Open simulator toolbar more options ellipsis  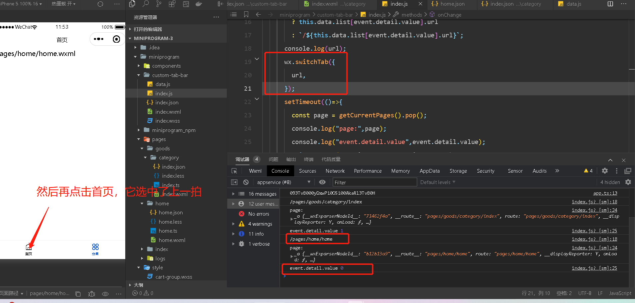pos(117,4)
